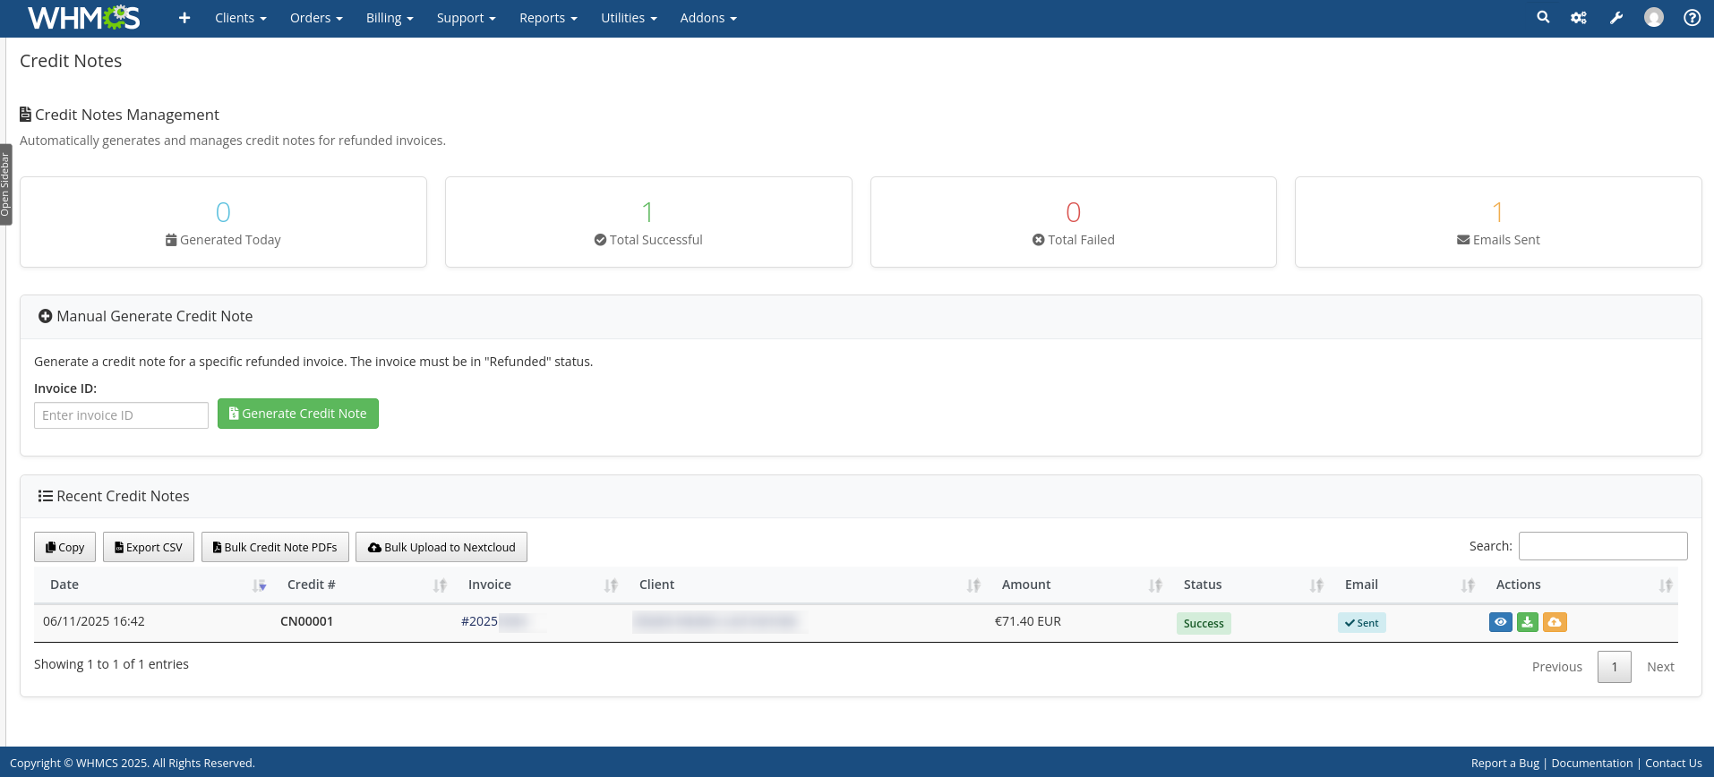
Task: Click Export CSV button
Action: pos(149,547)
